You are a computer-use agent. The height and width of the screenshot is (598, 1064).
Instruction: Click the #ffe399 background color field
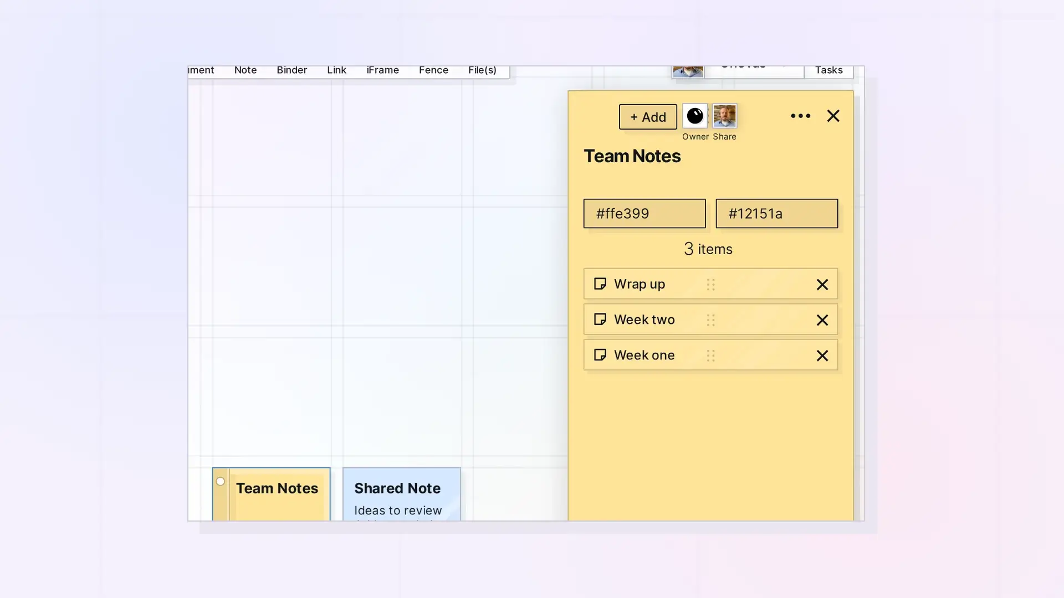[x=644, y=213]
